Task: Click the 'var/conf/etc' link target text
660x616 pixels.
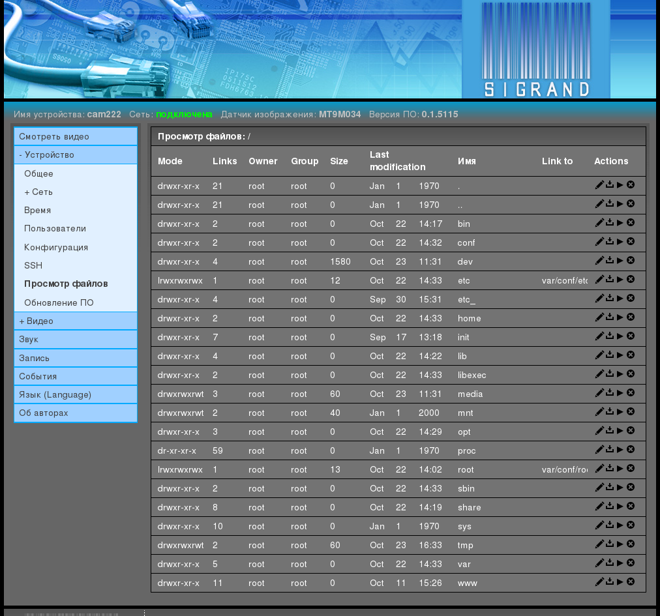Action: point(564,281)
